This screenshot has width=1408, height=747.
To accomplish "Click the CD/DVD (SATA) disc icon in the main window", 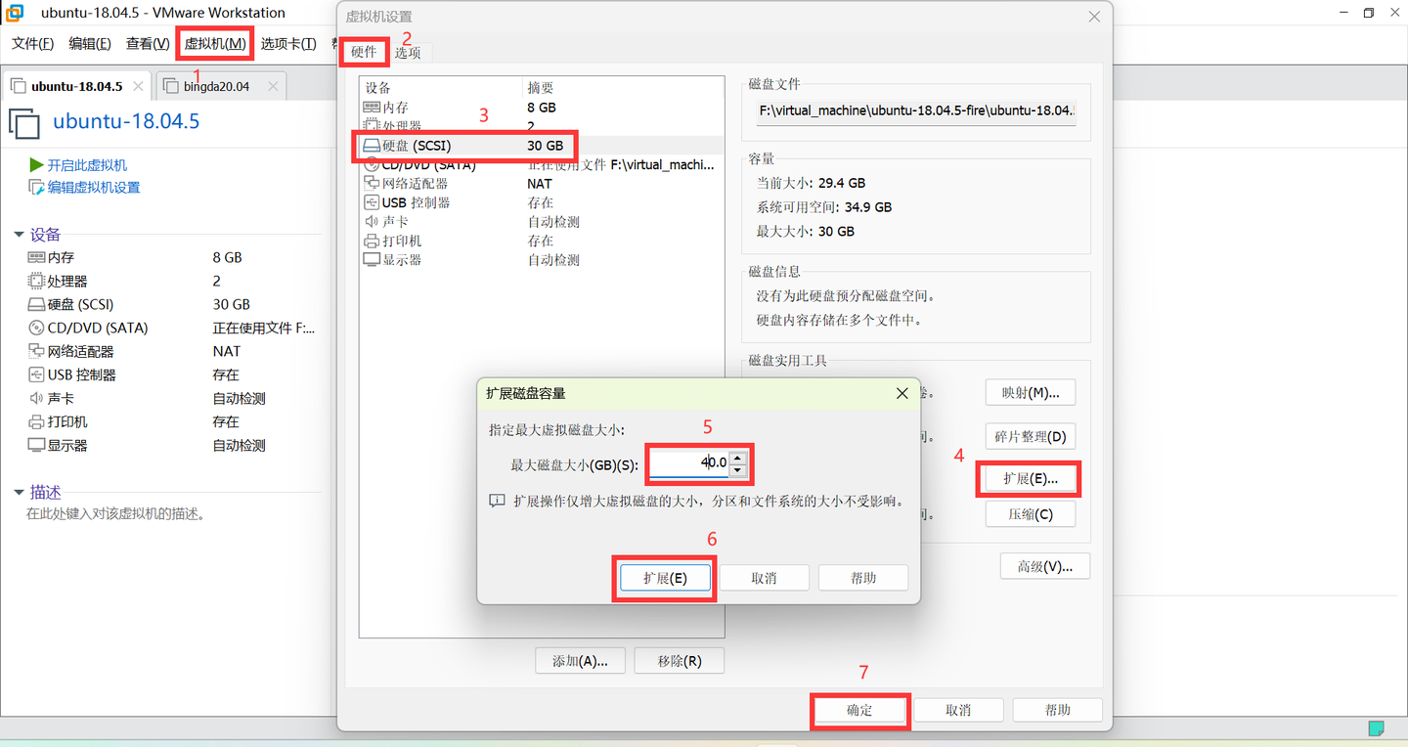I will pos(36,328).
